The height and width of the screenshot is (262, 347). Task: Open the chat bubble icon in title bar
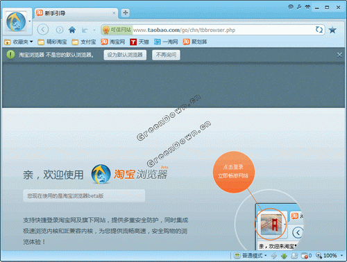(x=291, y=7)
